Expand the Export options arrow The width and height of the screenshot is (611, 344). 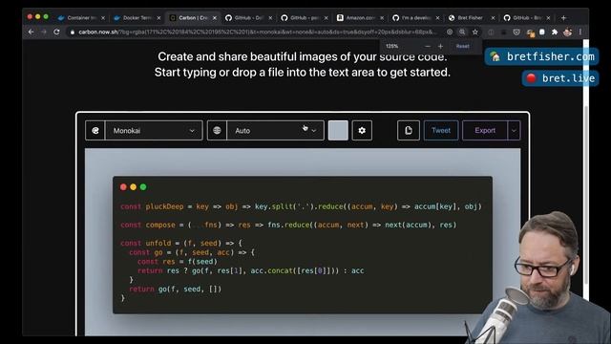(514, 130)
